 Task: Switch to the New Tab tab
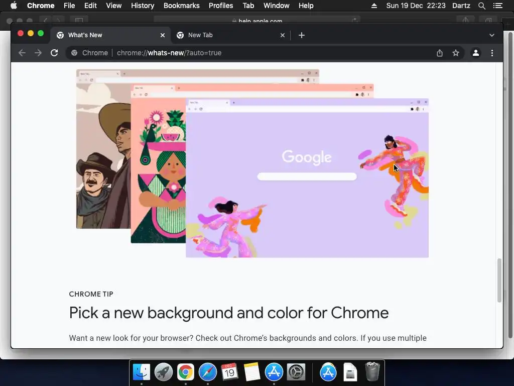point(230,35)
